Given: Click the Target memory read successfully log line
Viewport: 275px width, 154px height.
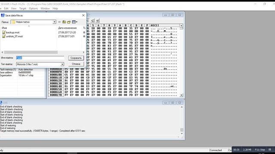Looking at the screenshot, I should pyautogui.click(x=43, y=131).
